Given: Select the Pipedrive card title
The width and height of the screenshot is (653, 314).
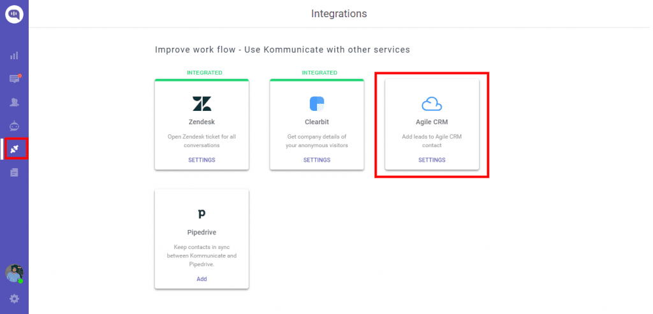Looking at the screenshot, I should [202, 232].
